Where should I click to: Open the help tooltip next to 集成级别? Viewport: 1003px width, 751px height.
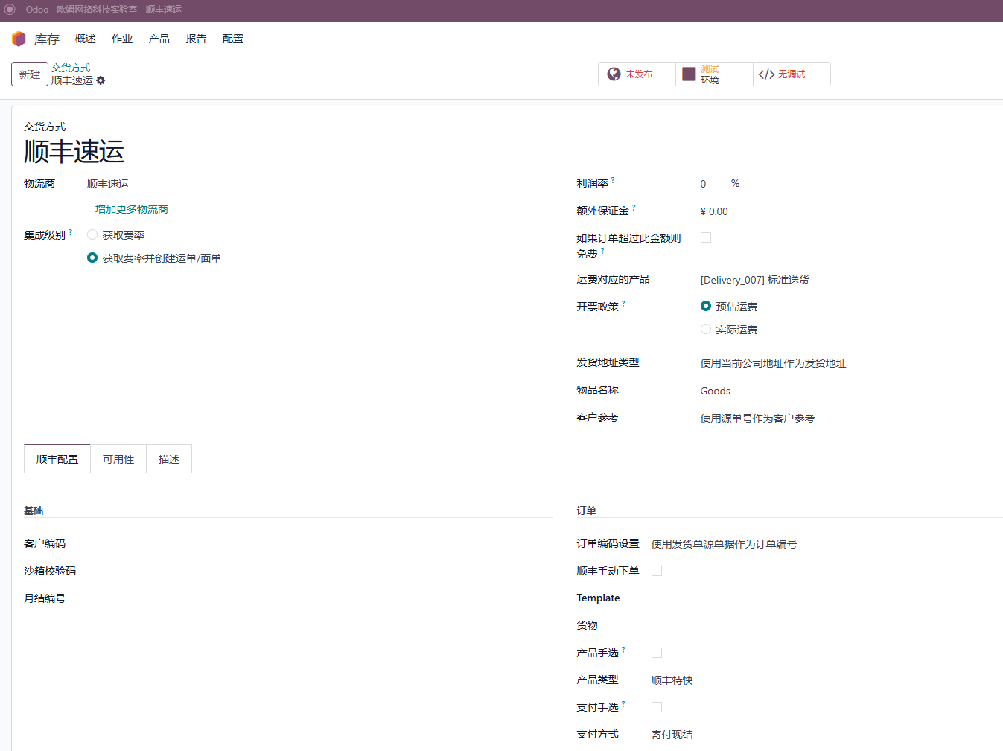(x=71, y=232)
